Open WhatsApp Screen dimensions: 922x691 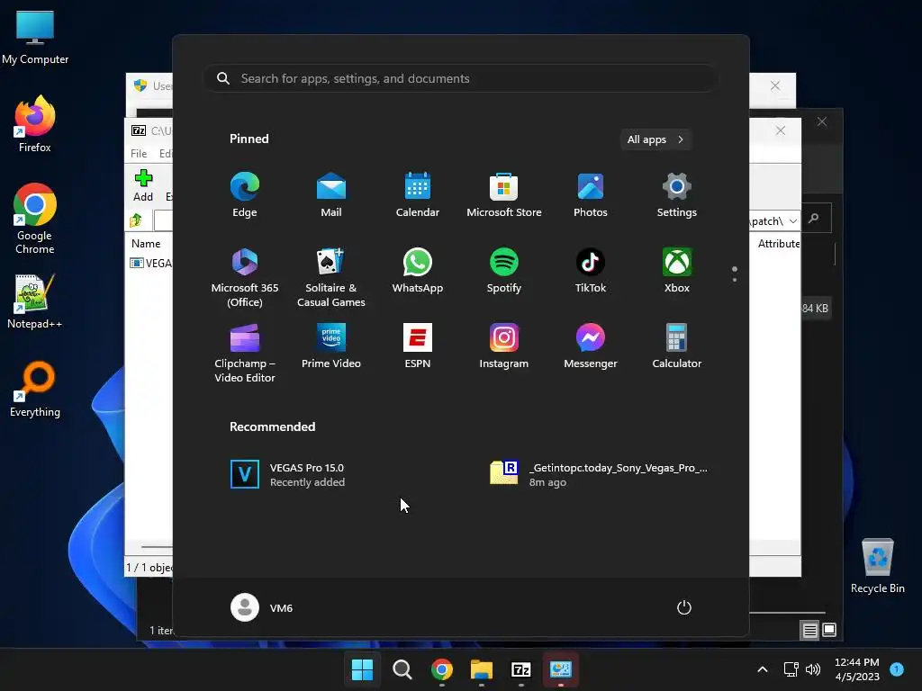point(418,271)
